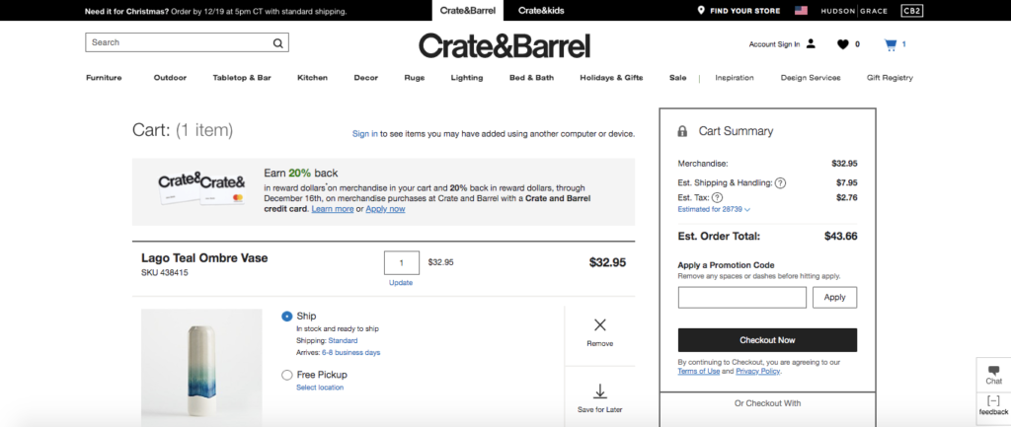Select the Ship radio option
The height and width of the screenshot is (427, 1011).
pos(287,317)
